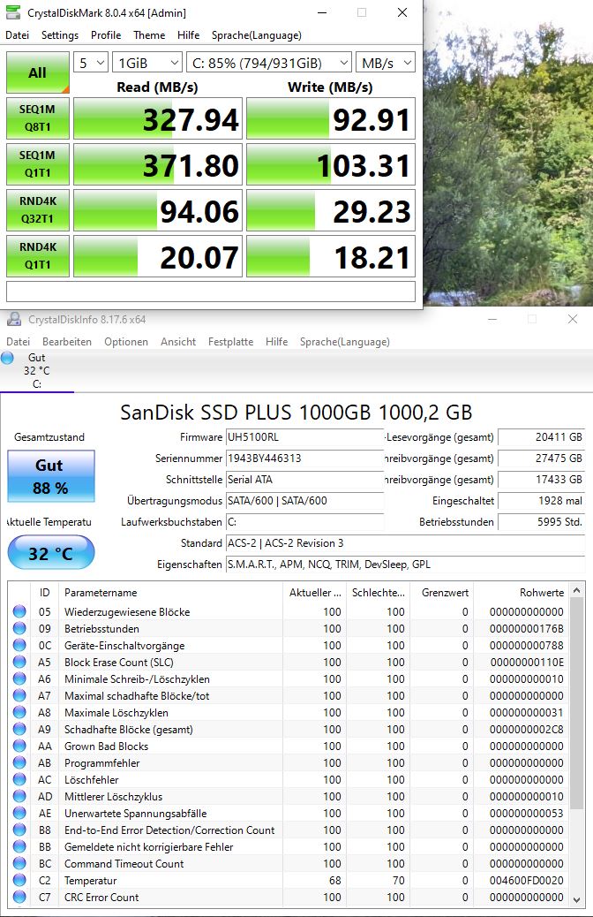Click RND4K Q1T1 write result 18.21
The image size is (593, 917).
[331, 256]
